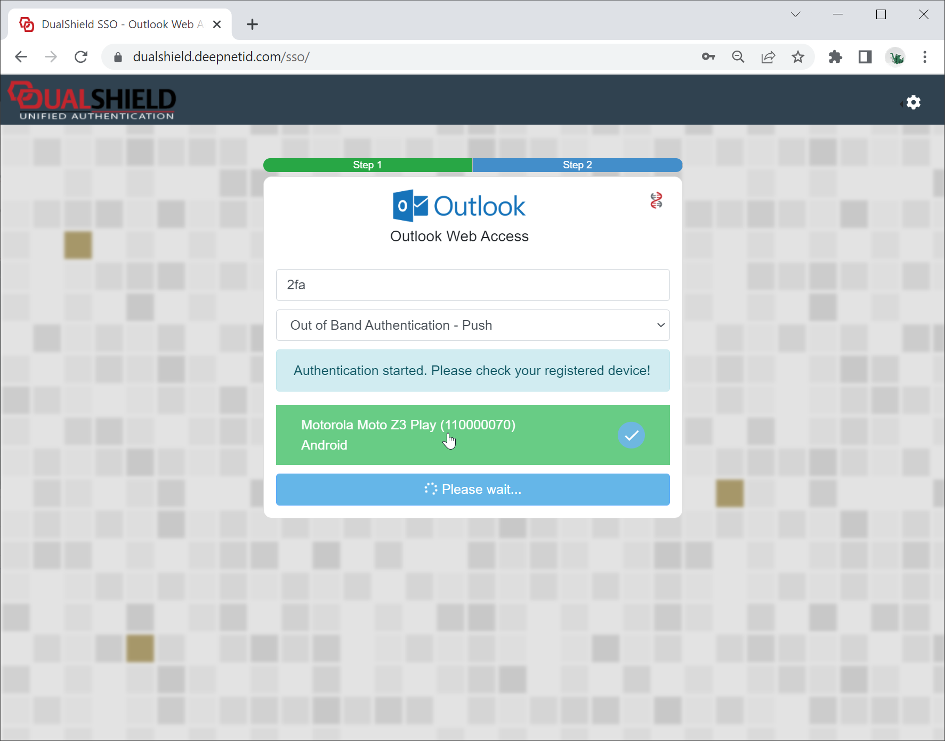This screenshot has height=741, width=945.
Task: Click the DNA-style icon in login card
Action: click(656, 200)
